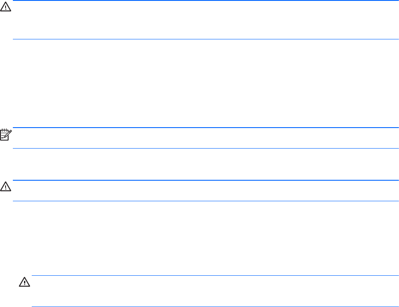Click inside the first warning box's empty area
Viewport: 399px width, 307px height.
click(x=205, y=20)
